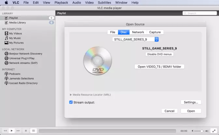Screen dimensions: 219x135
Task: Select My Videos row text in sidebar
Action: pyautogui.click(x=16, y=33)
